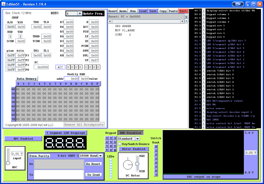Toggle ADC Enabled
264x184 pixels.
(x=23, y=138)
